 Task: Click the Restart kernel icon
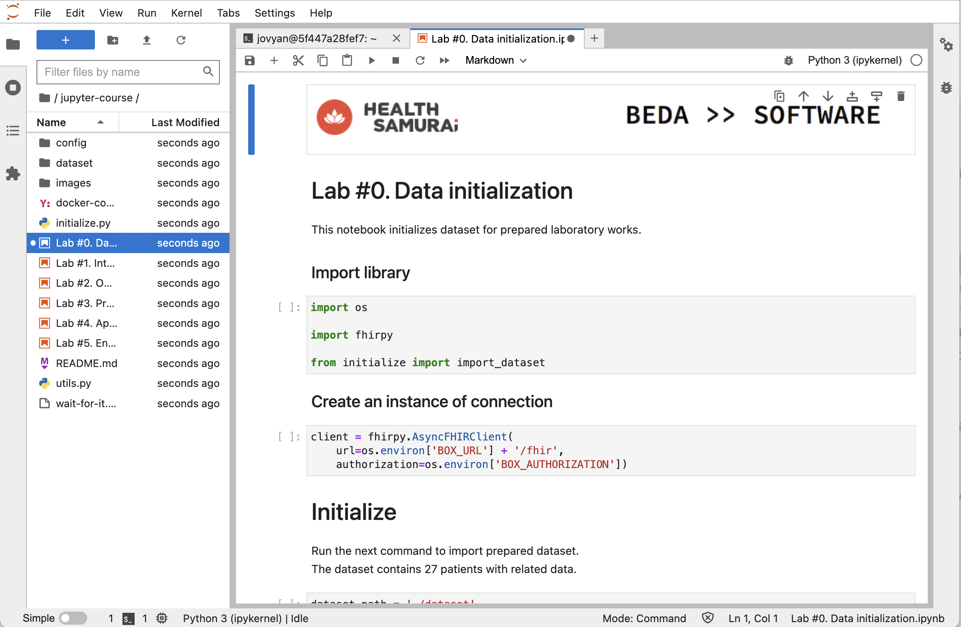420,60
